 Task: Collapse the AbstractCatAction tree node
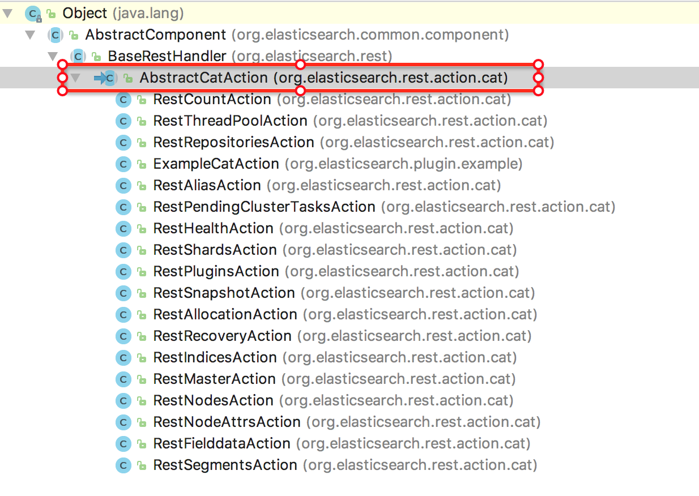(75, 78)
